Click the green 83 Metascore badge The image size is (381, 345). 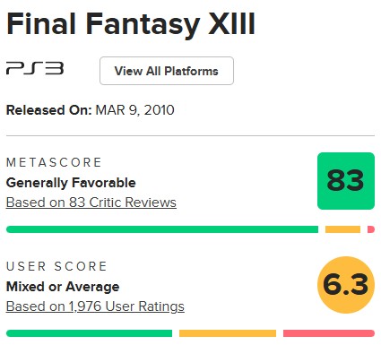346,181
